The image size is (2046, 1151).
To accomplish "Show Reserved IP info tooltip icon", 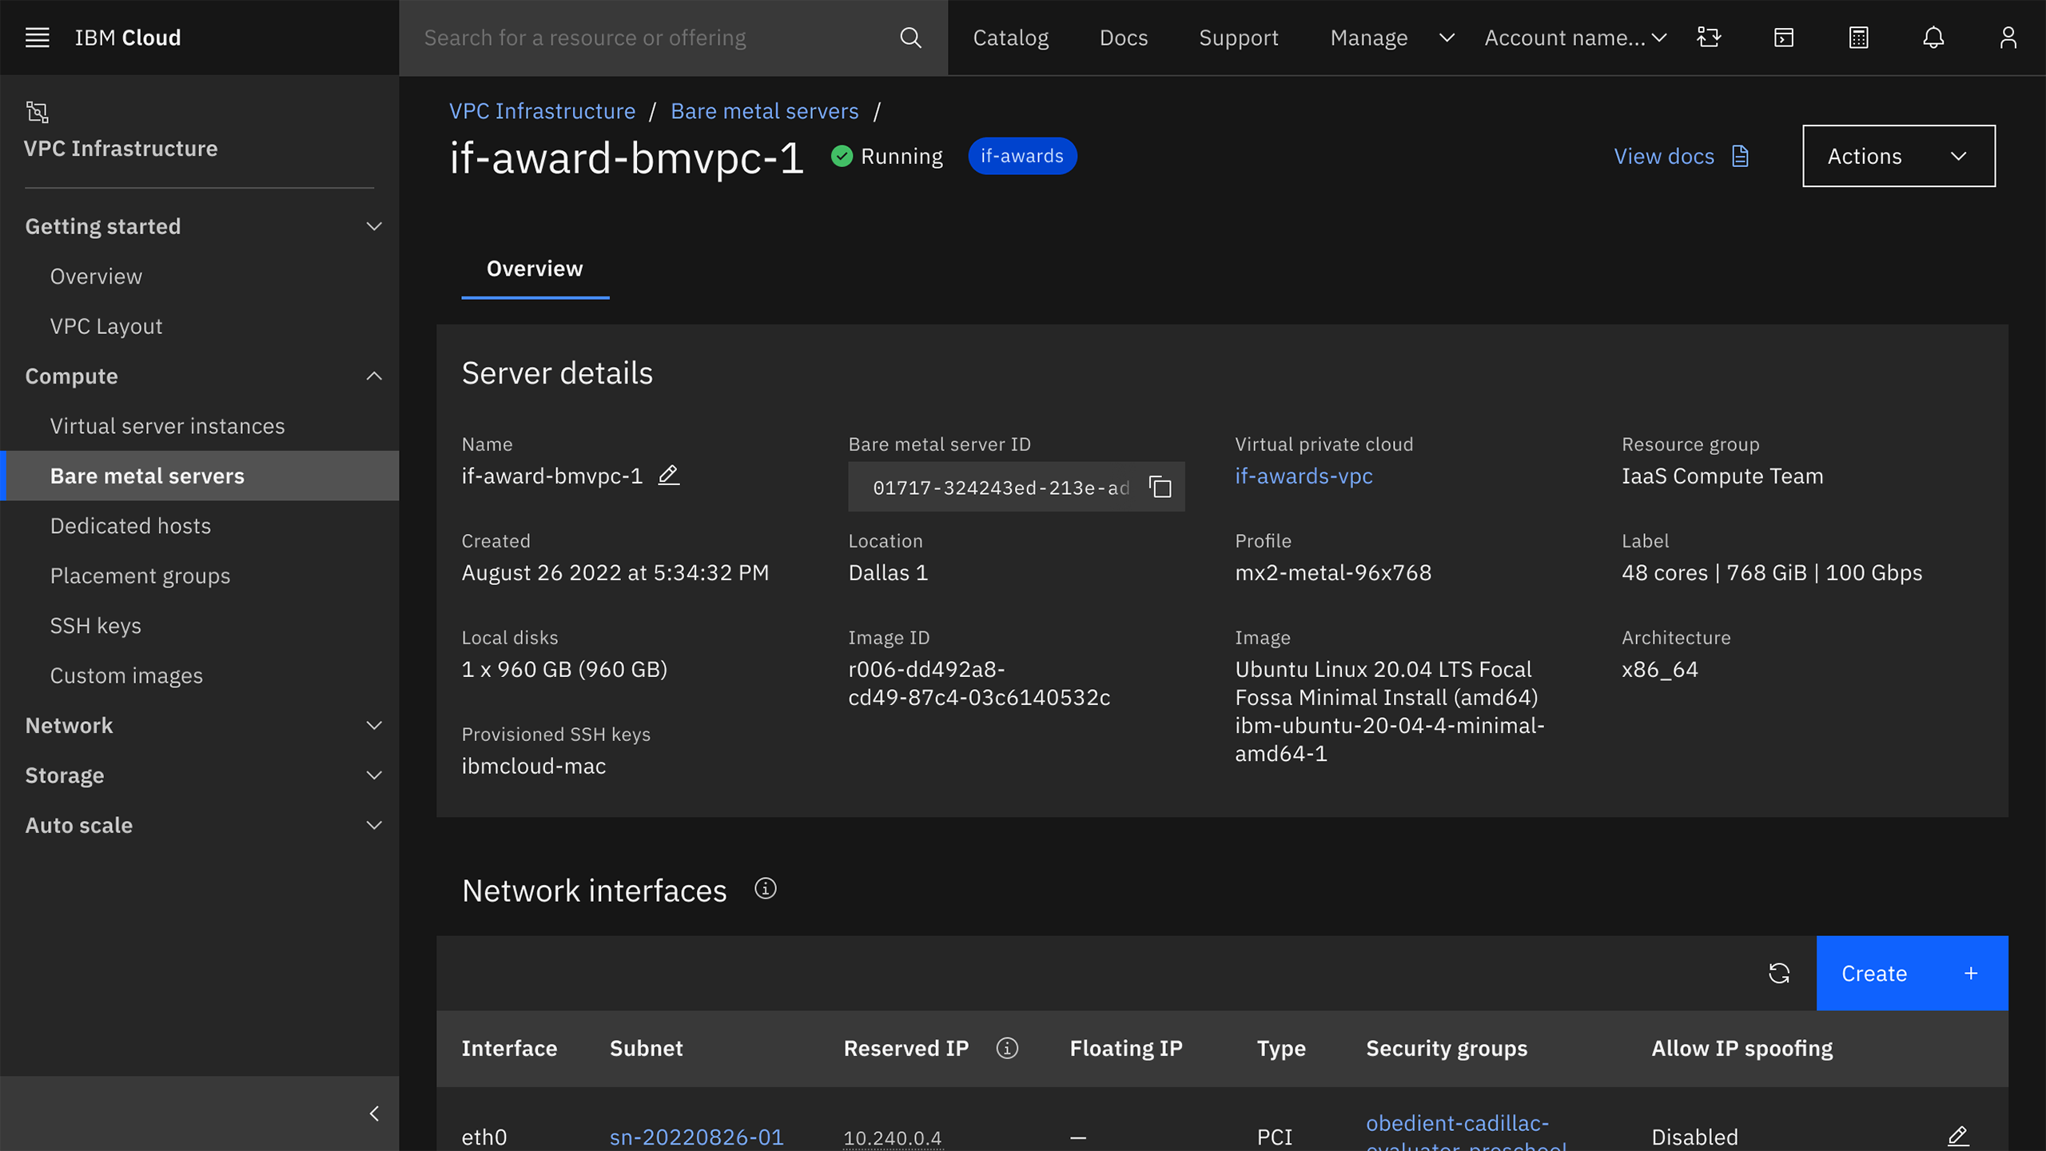I will (1008, 1049).
